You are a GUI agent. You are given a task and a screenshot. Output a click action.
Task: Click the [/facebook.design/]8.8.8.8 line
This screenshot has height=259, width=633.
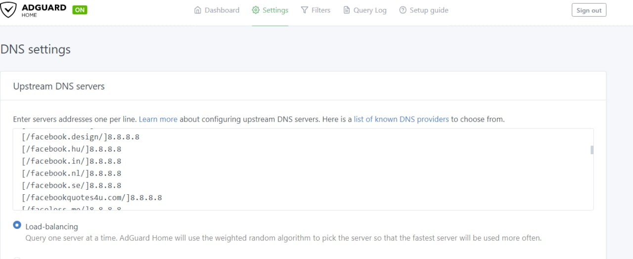(80, 137)
